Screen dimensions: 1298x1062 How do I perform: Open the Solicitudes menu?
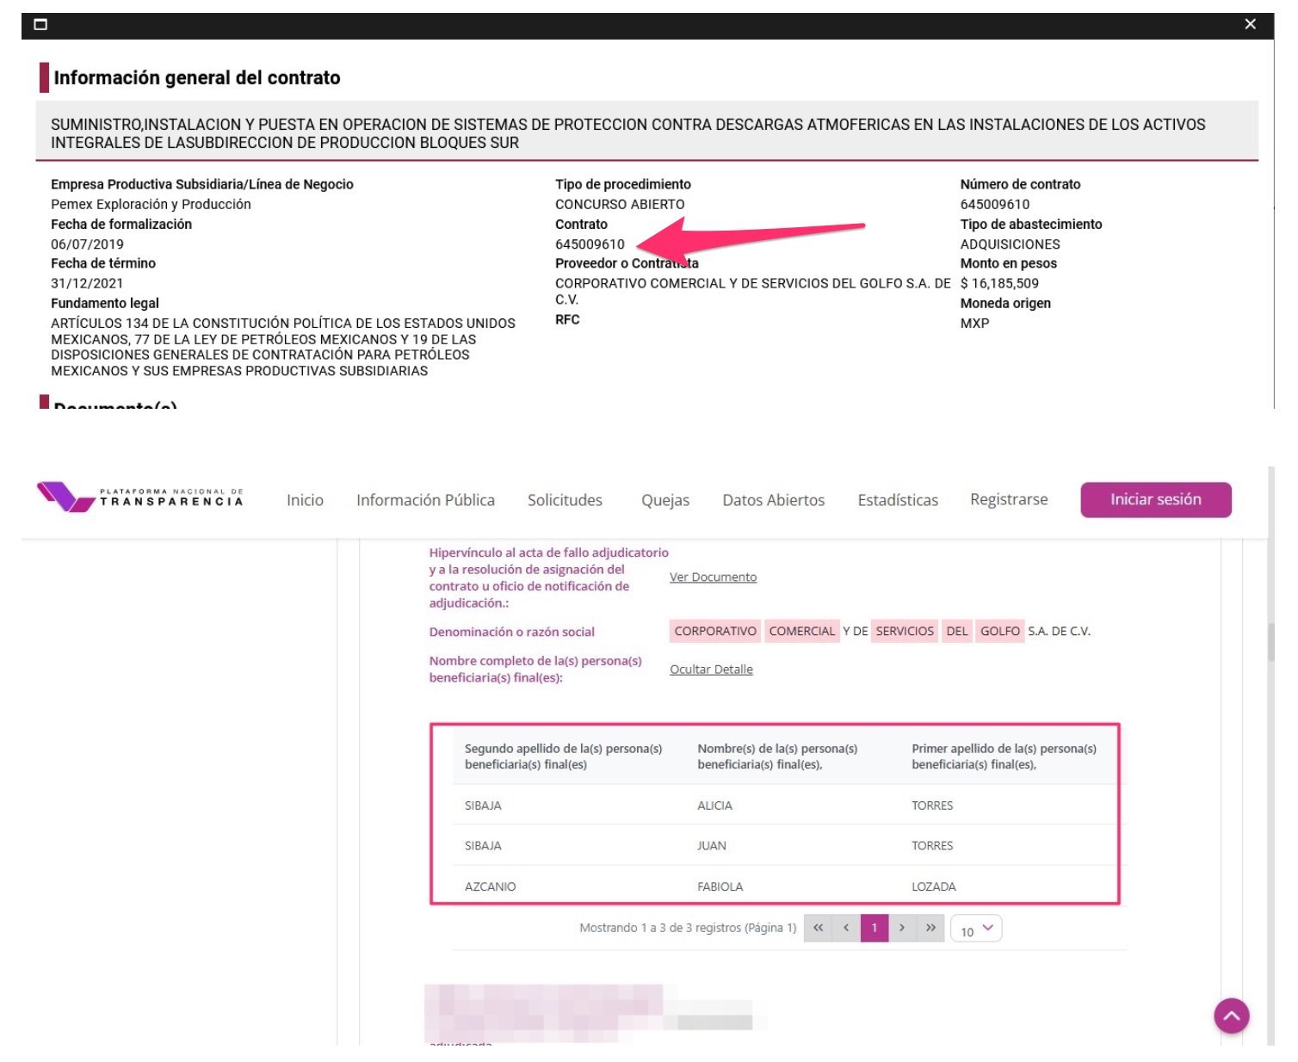click(565, 500)
